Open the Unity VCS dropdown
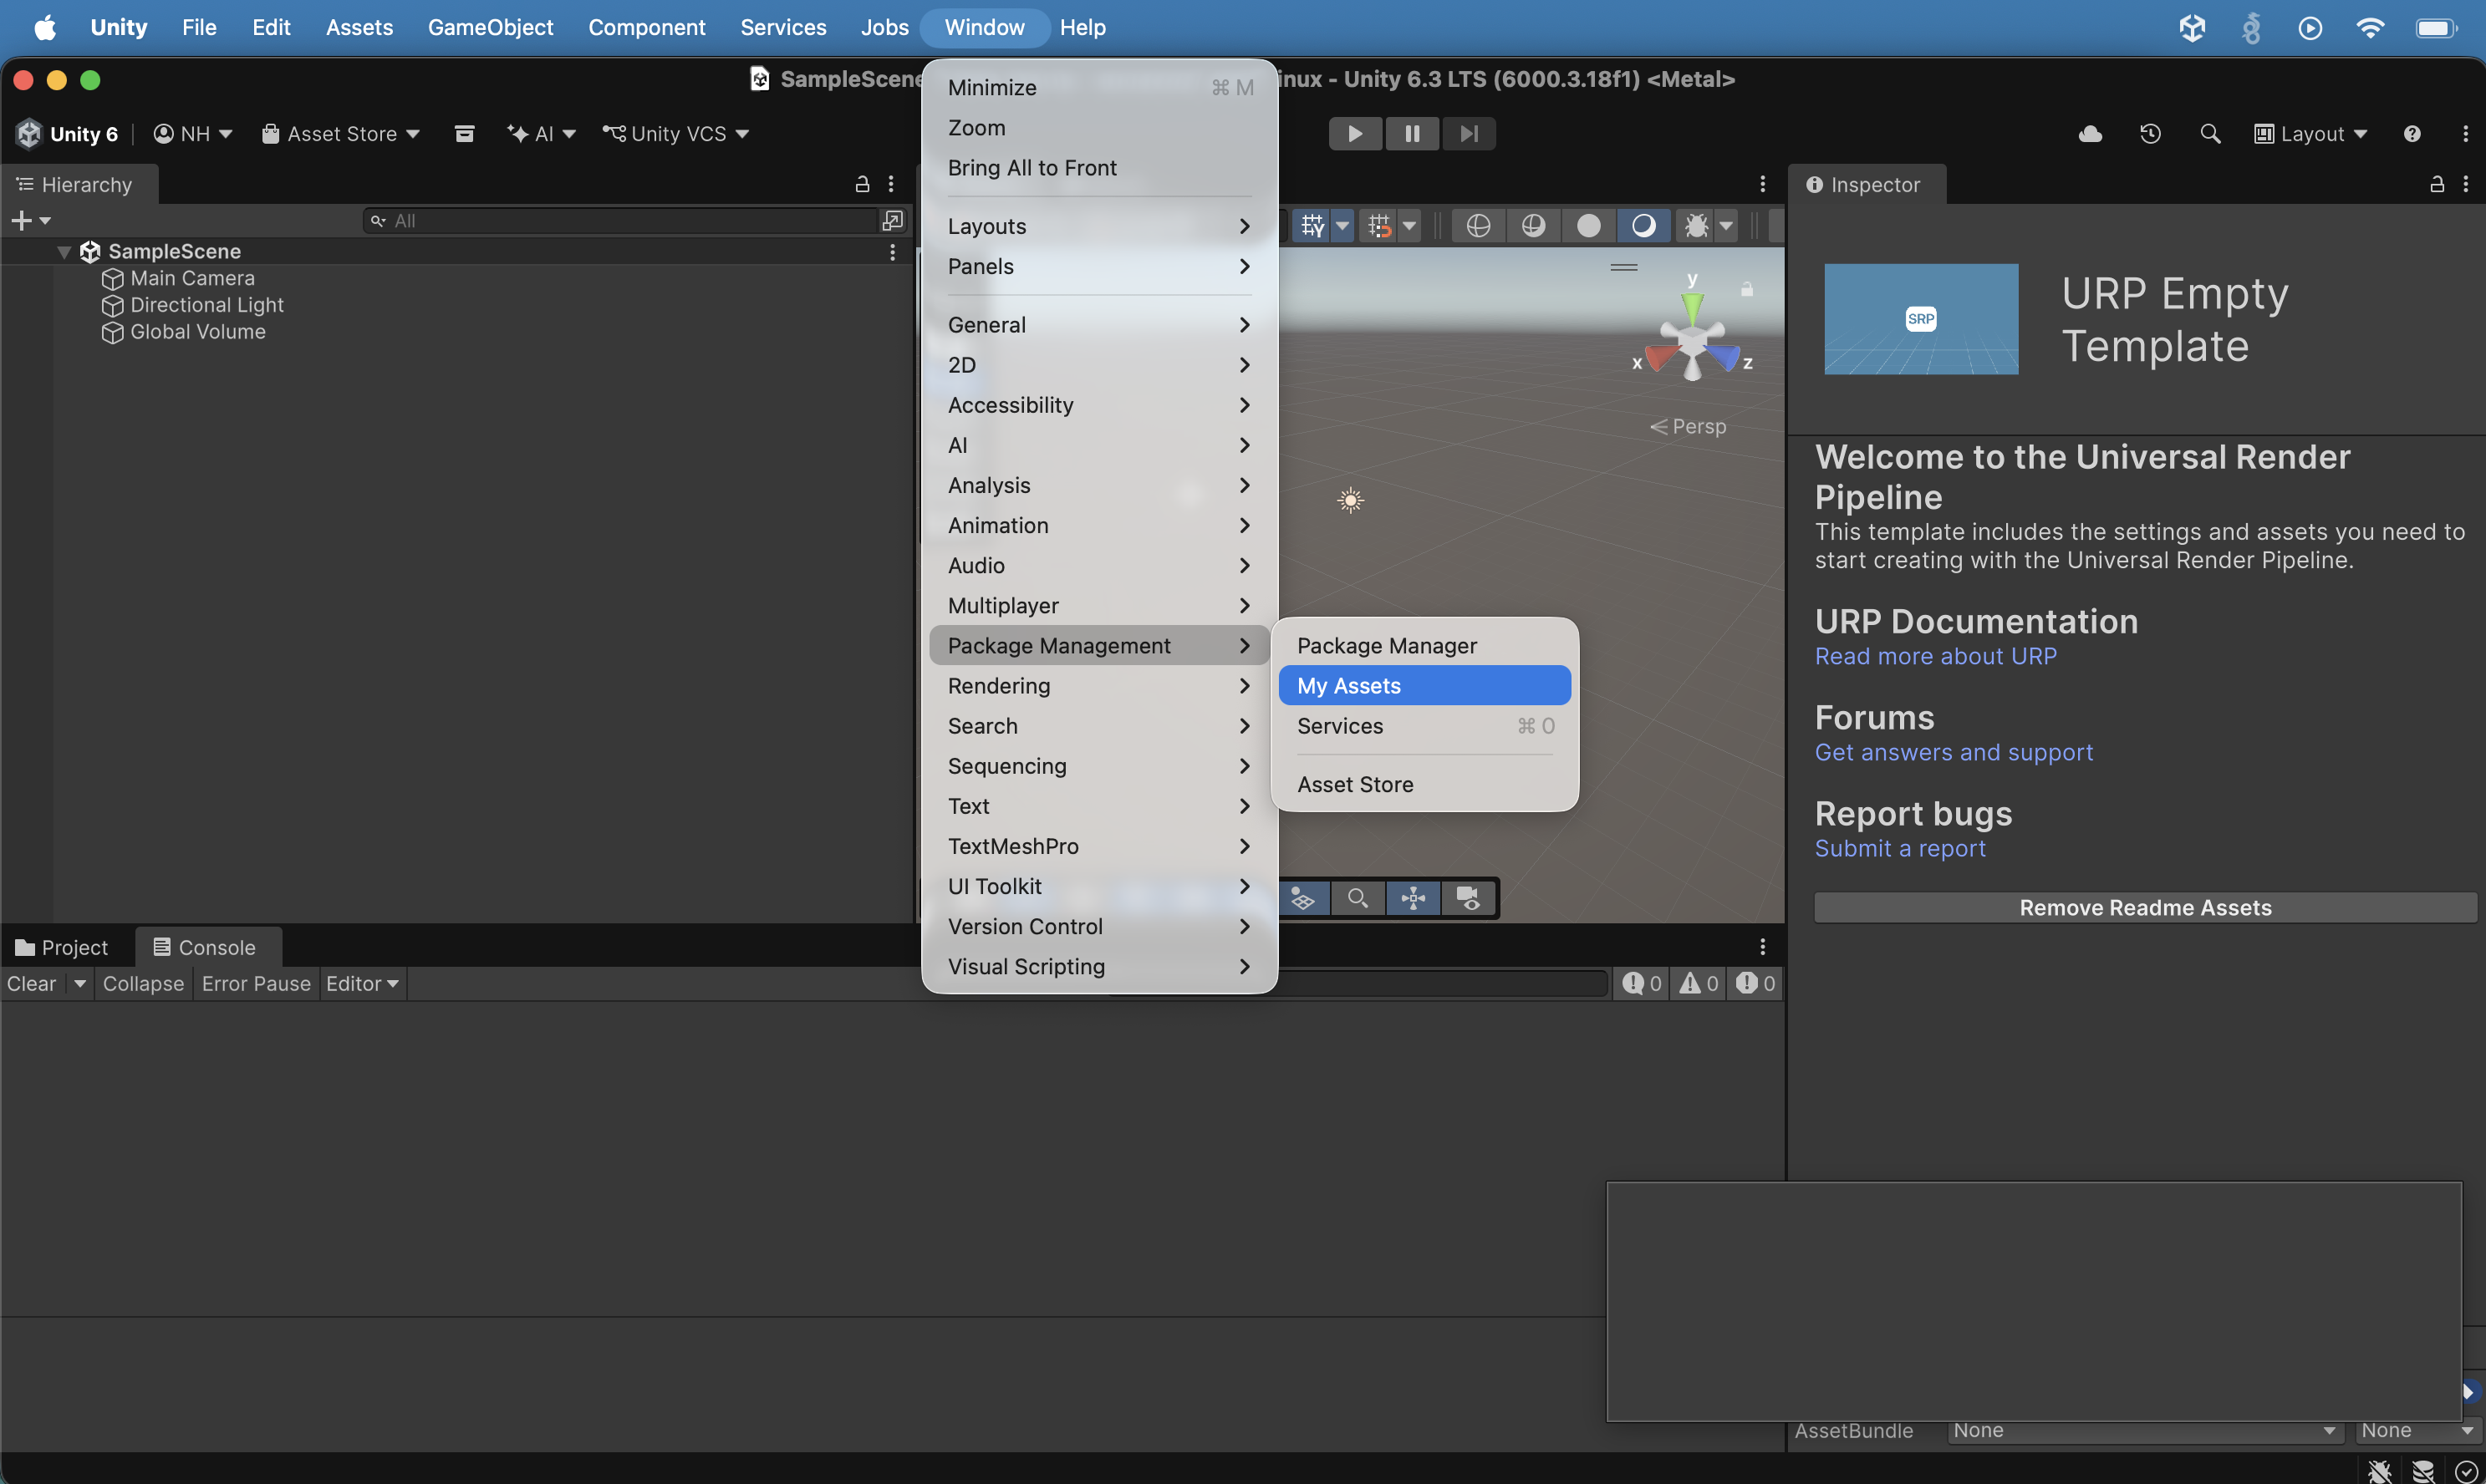The width and height of the screenshot is (2486, 1484). point(675,133)
